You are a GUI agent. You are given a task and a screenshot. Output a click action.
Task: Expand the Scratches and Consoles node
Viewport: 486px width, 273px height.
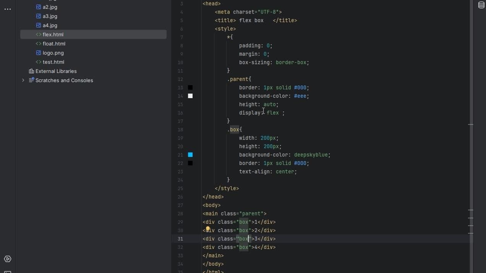click(x=23, y=80)
